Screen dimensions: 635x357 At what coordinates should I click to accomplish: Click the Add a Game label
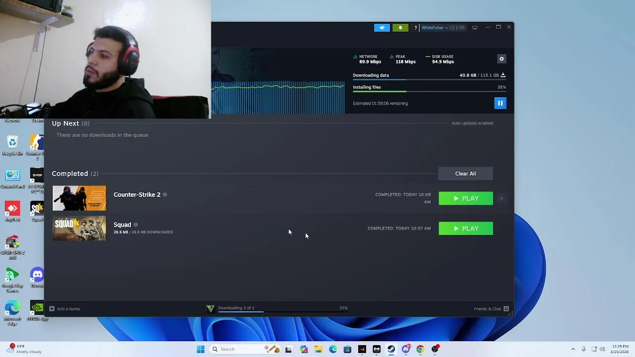tap(68, 309)
